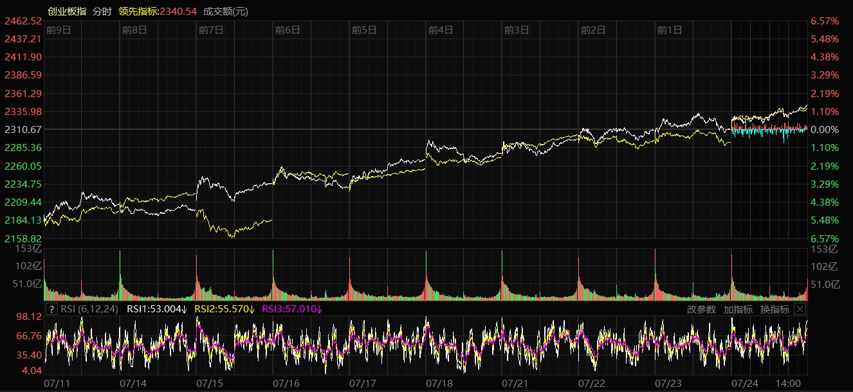Image resolution: width=853 pixels, height=392 pixels.
Task: Close the RSI indicator panel
Action: [800, 309]
